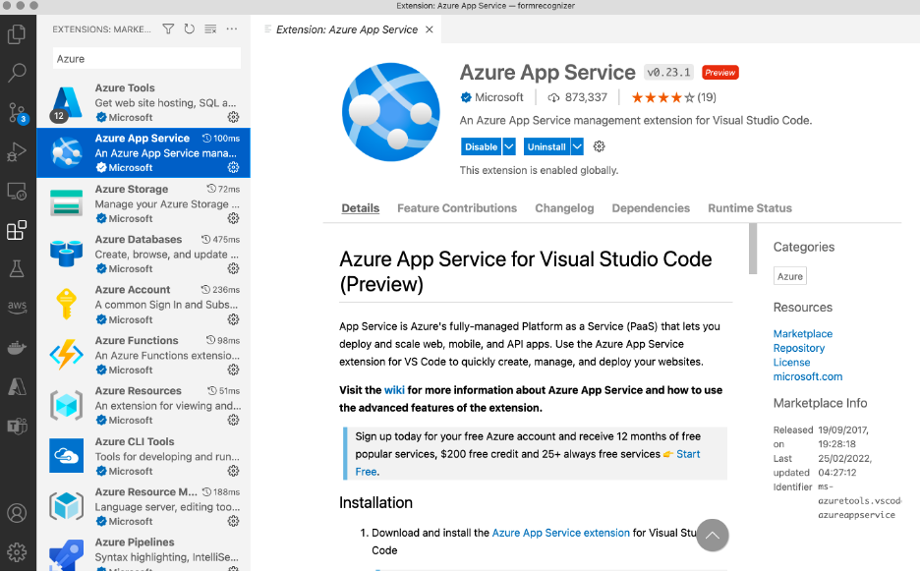The width and height of the screenshot is (920, 572).
Task: Close the Azure App Service extension tab
Action: click(430, 29)
